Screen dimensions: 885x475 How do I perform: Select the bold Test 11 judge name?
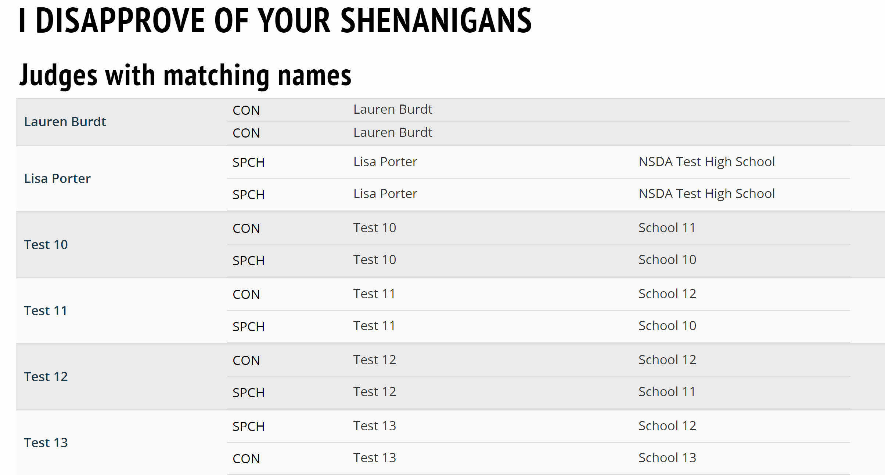pos(46,311)
